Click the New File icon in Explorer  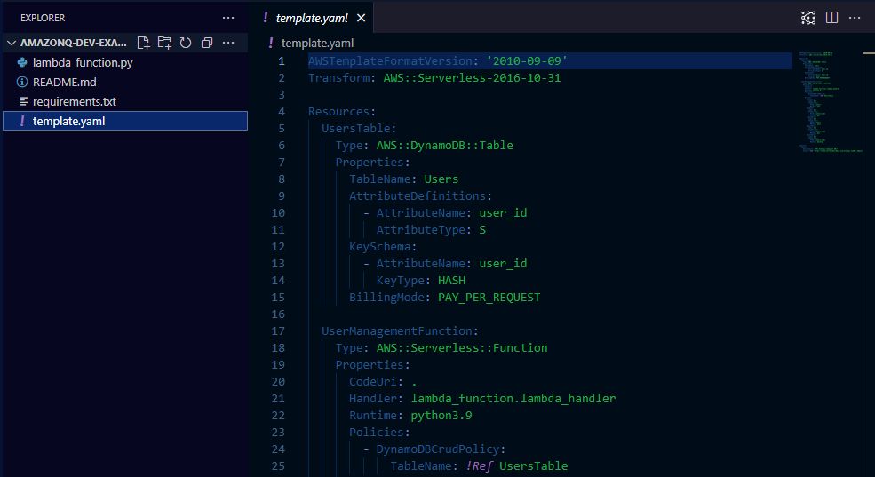tap(143, 43)
